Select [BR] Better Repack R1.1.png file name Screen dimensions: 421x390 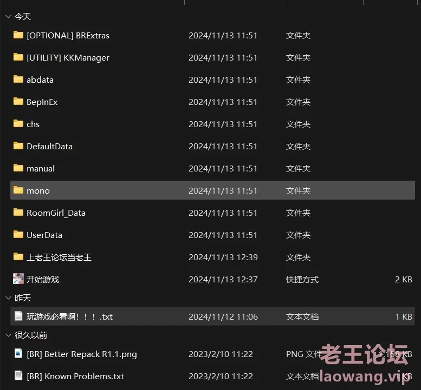coord(82,354)
